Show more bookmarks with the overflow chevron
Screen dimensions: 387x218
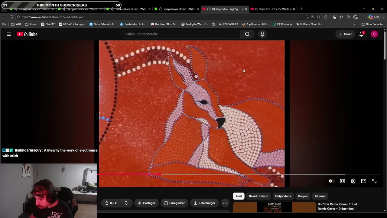click(x=354, y=24)
